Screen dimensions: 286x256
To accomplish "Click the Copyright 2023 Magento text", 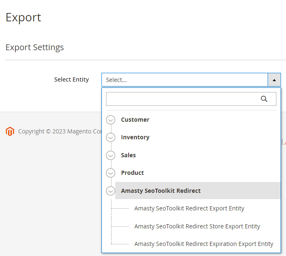I will click(x=60, y=131).
